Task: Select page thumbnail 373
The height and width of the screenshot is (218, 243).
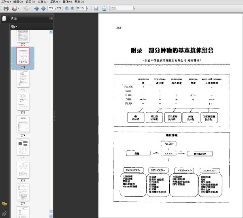Action: click(x=23, y=102)
